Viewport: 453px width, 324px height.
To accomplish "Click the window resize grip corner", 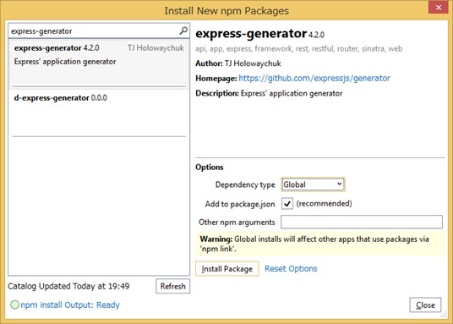I will click(x=445, y=316).
